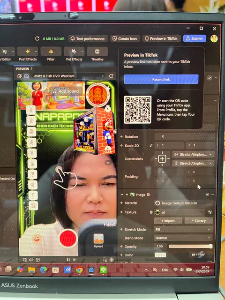The width and height of the screenshot is (225, 300).
Task: Toggle the component checkbox below Submit
Action: tap(210, 78)
